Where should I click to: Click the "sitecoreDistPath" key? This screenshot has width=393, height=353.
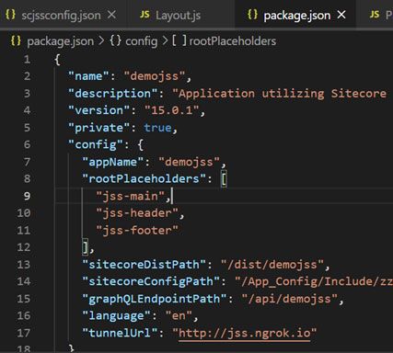coord(144,265)
